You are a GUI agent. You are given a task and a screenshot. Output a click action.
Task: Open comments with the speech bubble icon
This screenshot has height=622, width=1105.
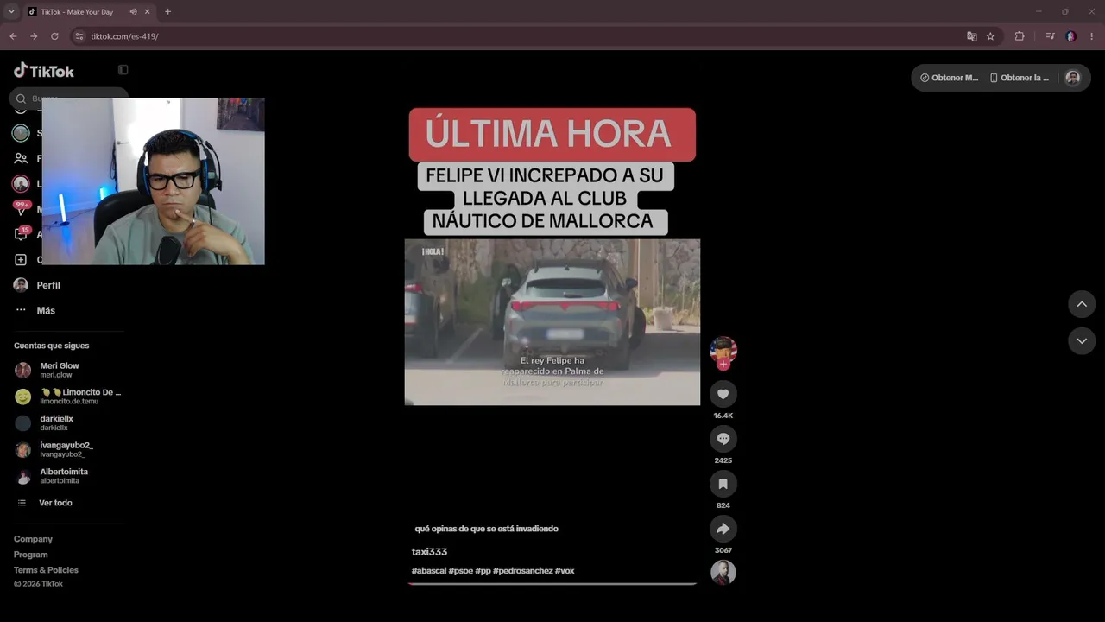(x=723, y=439)
